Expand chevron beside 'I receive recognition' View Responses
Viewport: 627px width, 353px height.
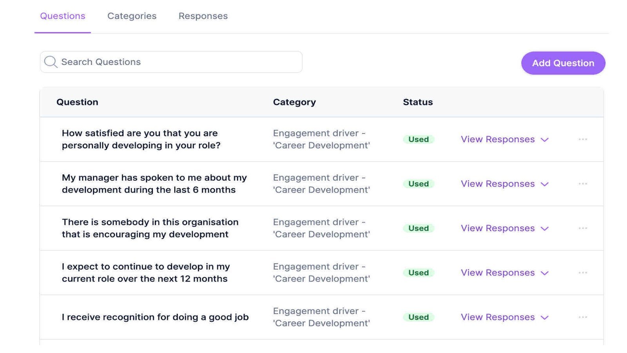[x=545, y=317]
